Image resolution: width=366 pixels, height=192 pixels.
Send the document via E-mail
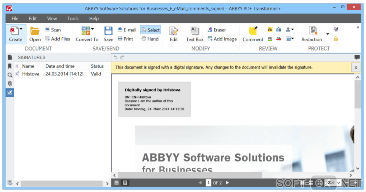127,30
